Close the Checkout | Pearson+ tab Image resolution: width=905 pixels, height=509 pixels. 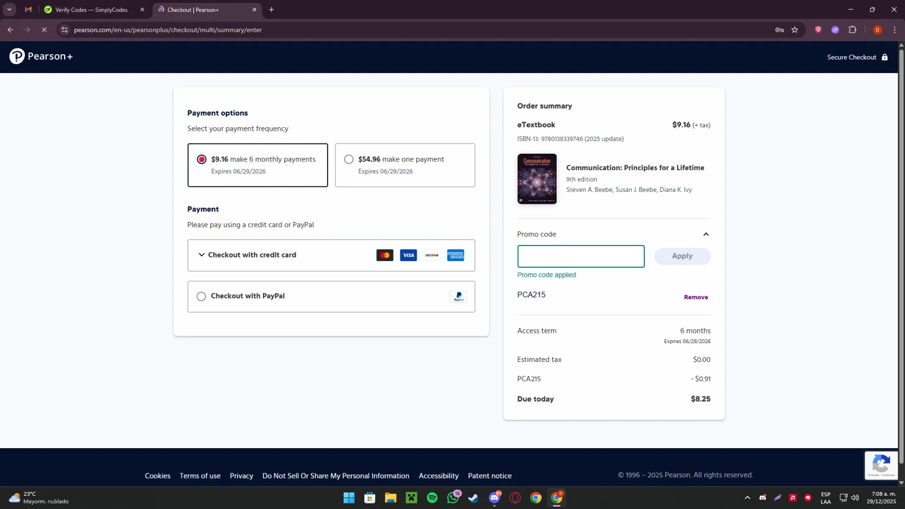(254, 10)
